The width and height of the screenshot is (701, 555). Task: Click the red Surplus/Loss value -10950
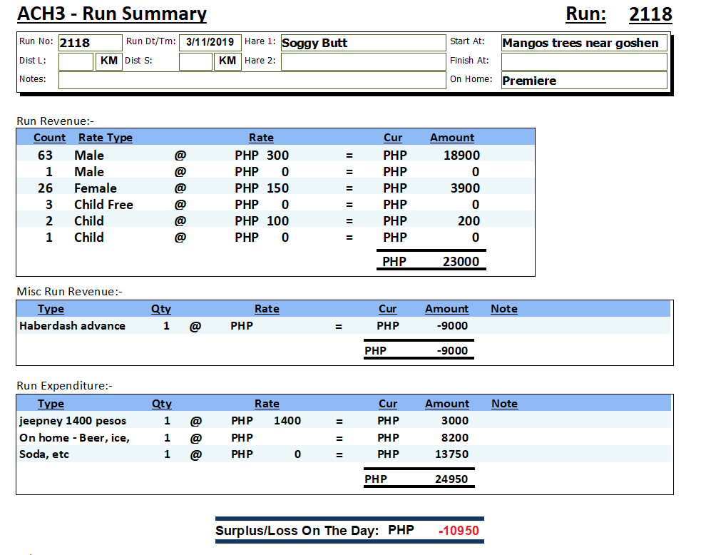pyautogui.click(x=459, y=531)
